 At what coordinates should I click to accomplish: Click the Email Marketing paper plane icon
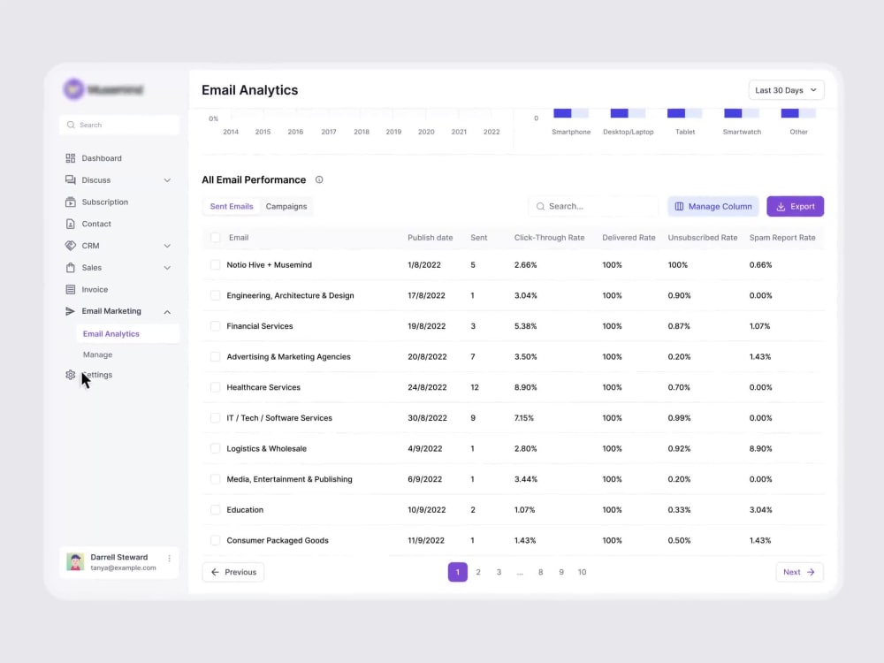71,311
